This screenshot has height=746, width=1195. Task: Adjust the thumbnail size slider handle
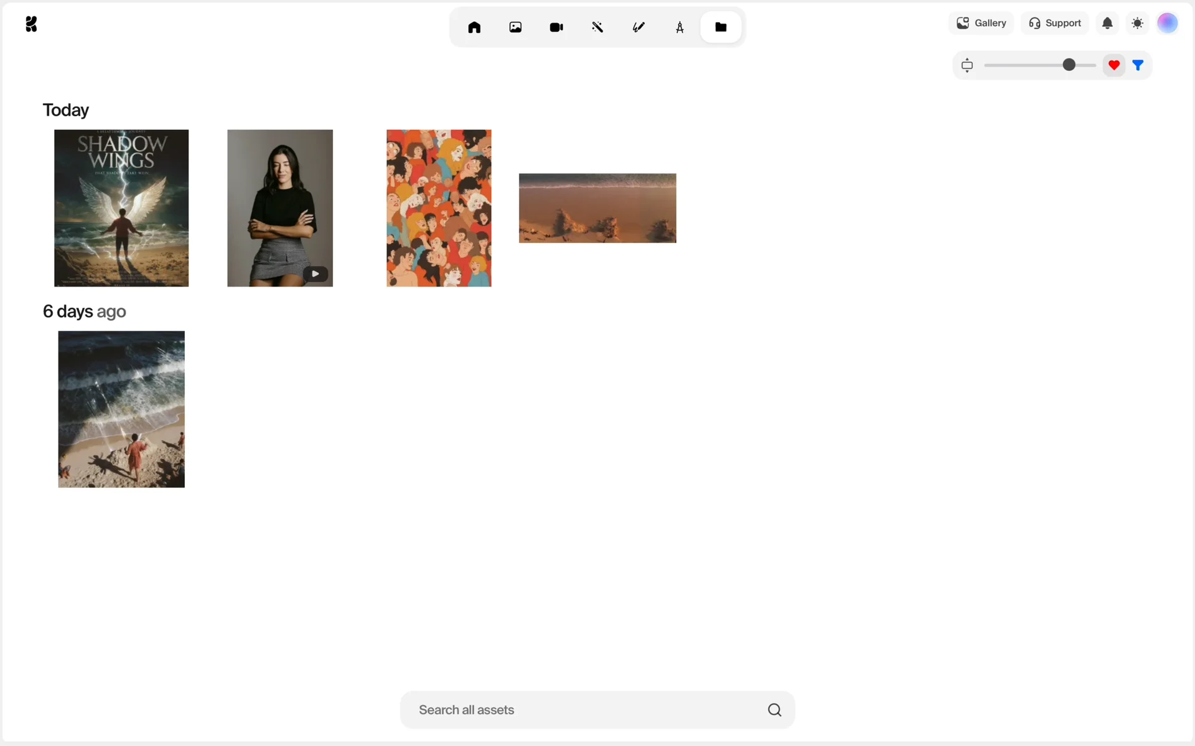point(1069,65)
